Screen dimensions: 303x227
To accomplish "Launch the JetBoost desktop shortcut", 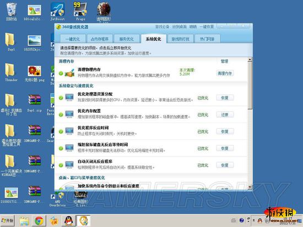I will click(x=57, y=12).
